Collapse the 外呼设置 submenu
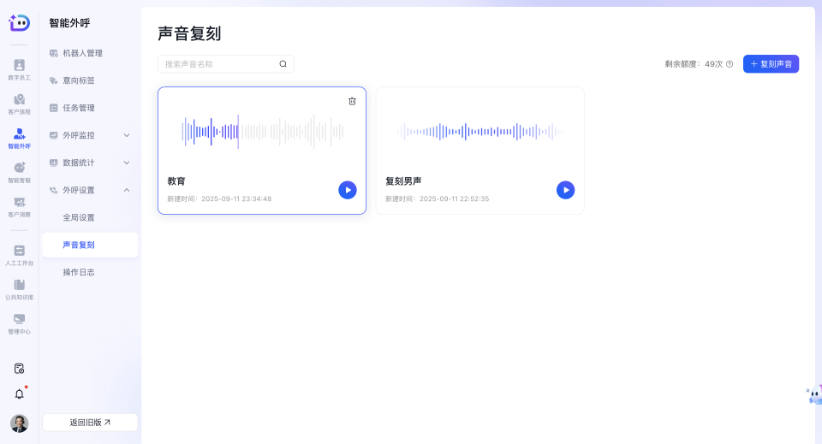822x444 pixels. [x=127, y=190]
